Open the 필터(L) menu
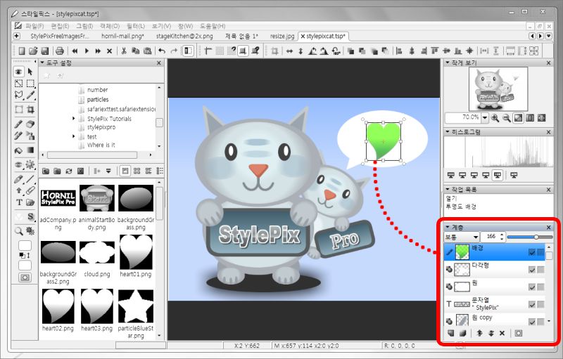The width and height of the screenshot is (563, 359). [135, 26]
